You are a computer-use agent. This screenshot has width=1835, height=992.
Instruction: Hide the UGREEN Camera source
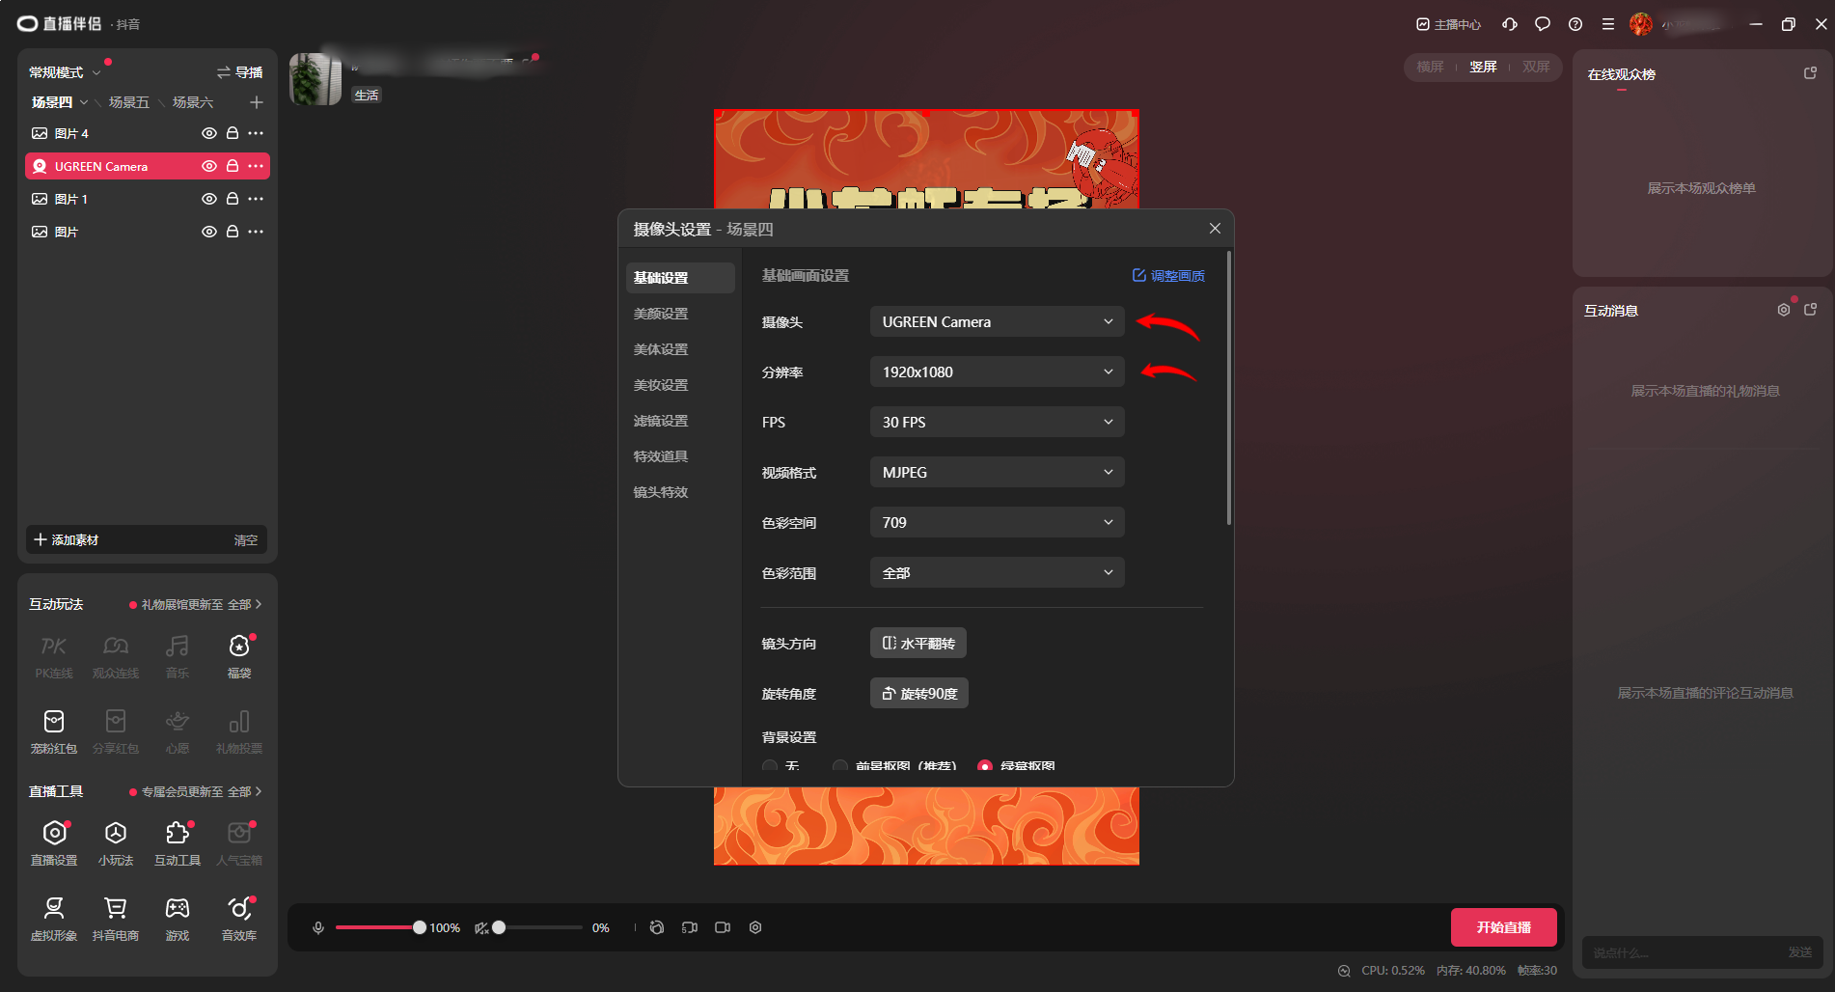click(x=208, y=166)
